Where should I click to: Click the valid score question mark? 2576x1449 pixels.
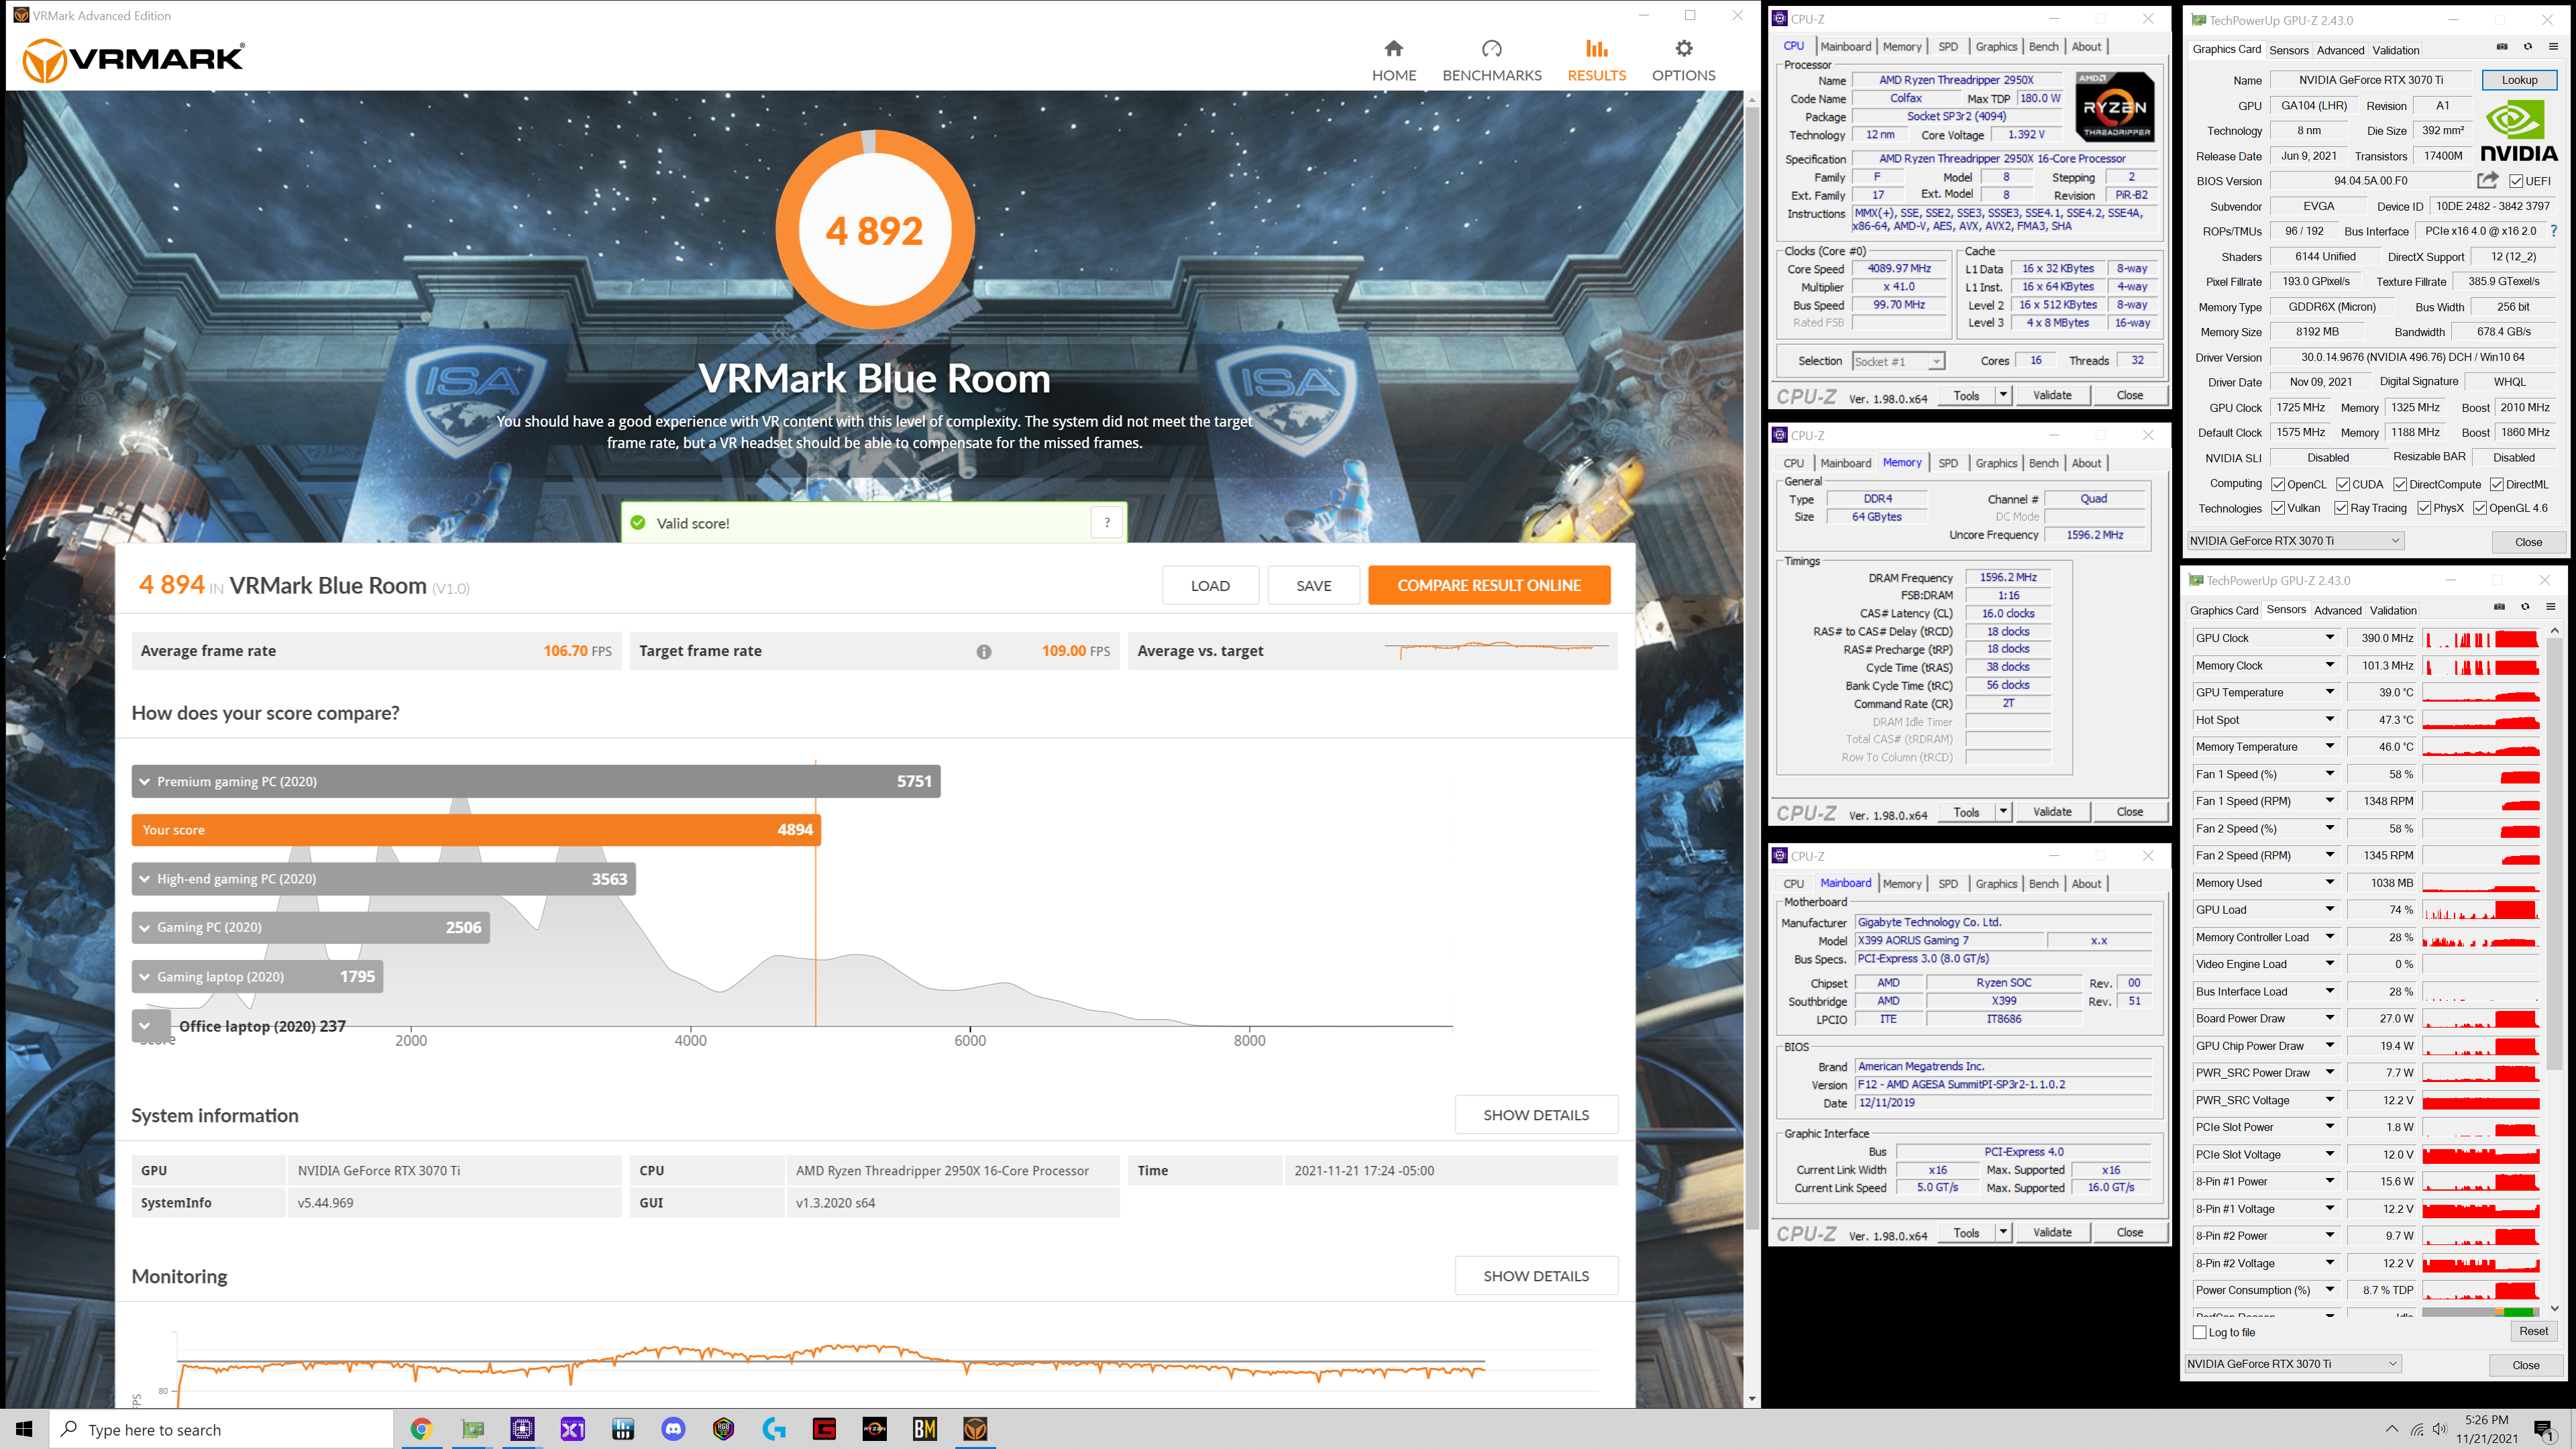(x=1107, y=522)
